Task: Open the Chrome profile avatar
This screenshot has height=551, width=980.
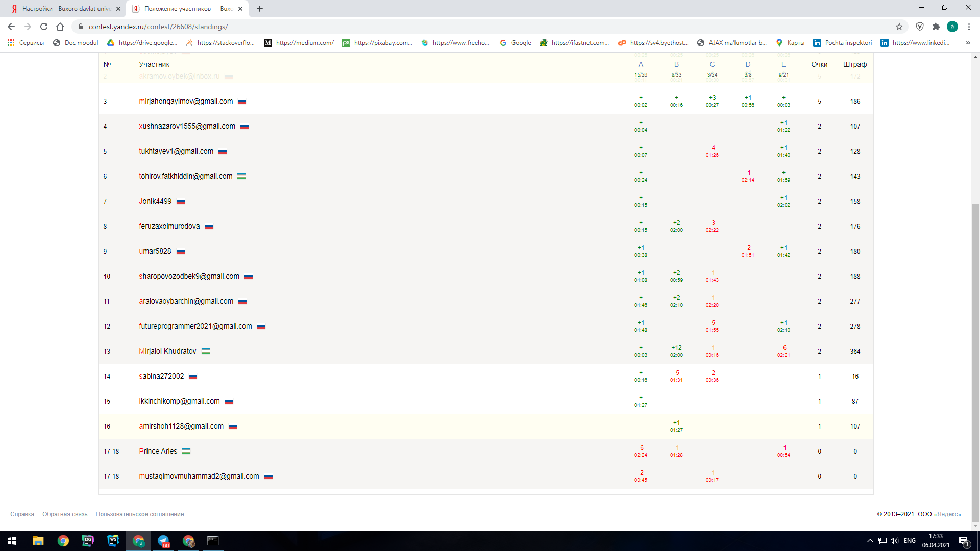Action: (952, 27)
